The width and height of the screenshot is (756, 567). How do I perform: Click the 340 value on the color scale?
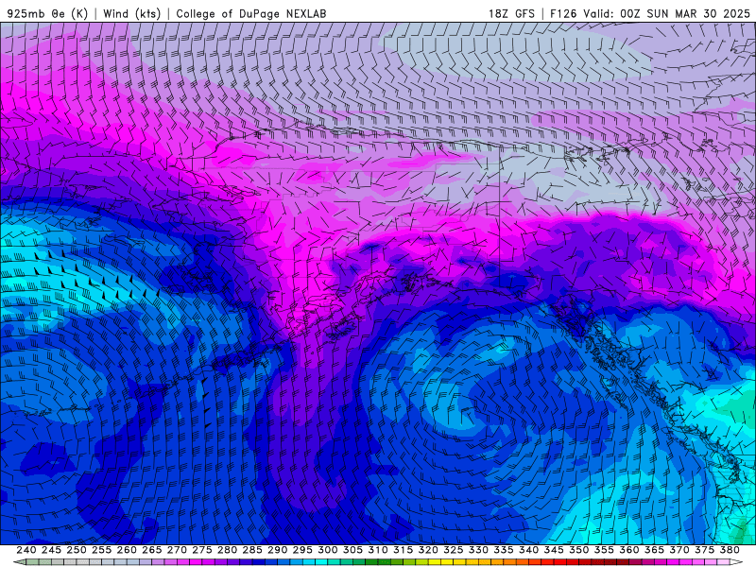tap(528, 550)
